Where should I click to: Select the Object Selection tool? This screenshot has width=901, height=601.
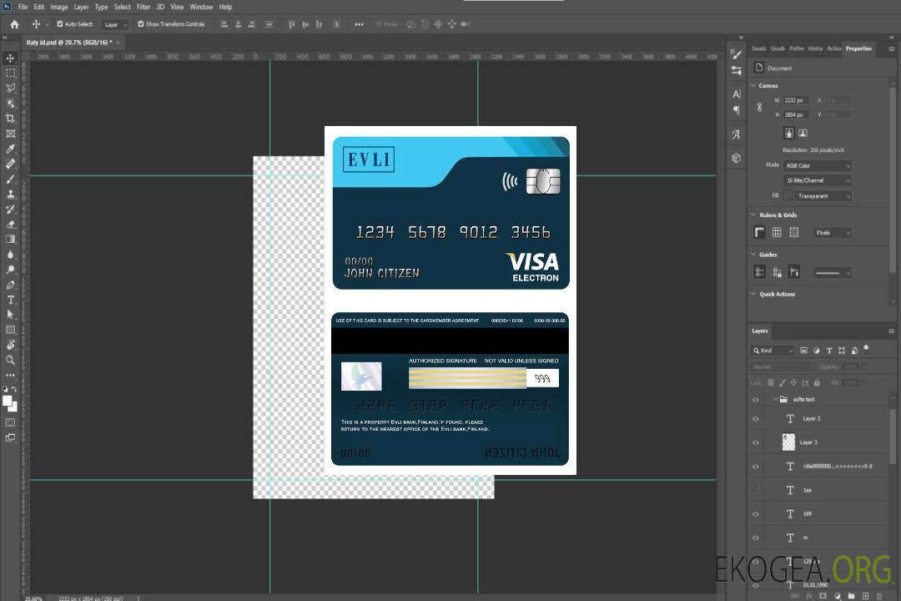point(10,104)
